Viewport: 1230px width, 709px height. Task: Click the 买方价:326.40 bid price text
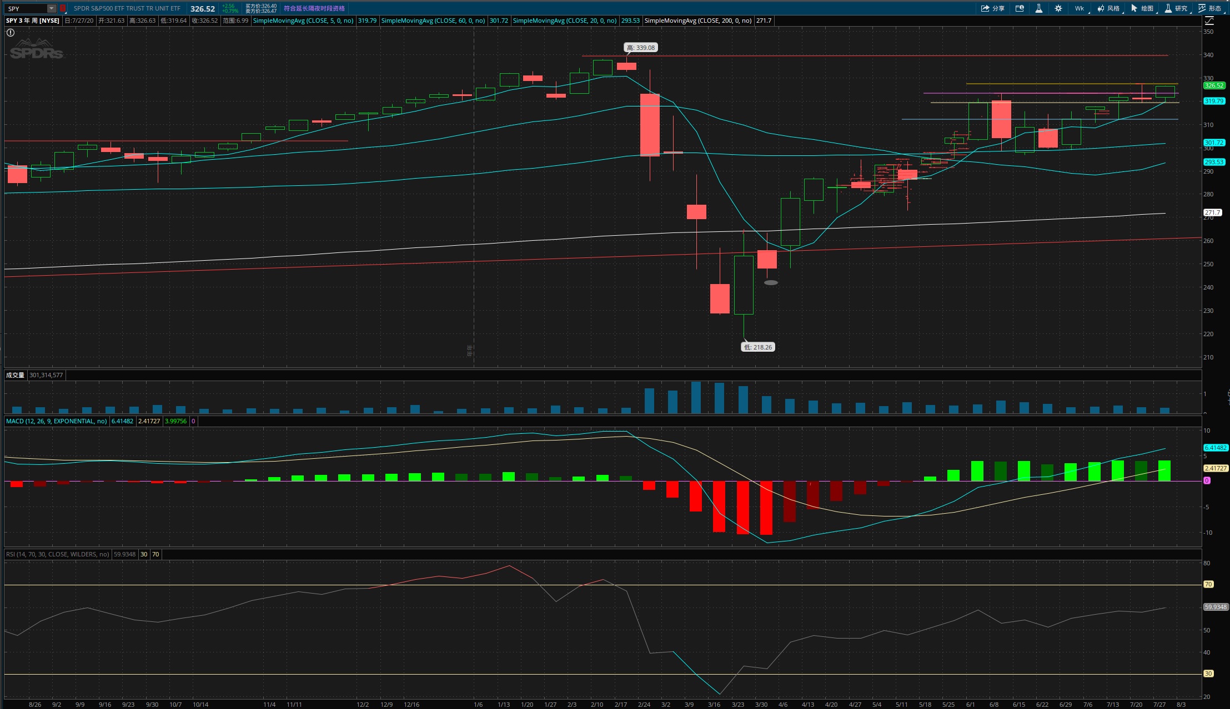pos(261,6)
